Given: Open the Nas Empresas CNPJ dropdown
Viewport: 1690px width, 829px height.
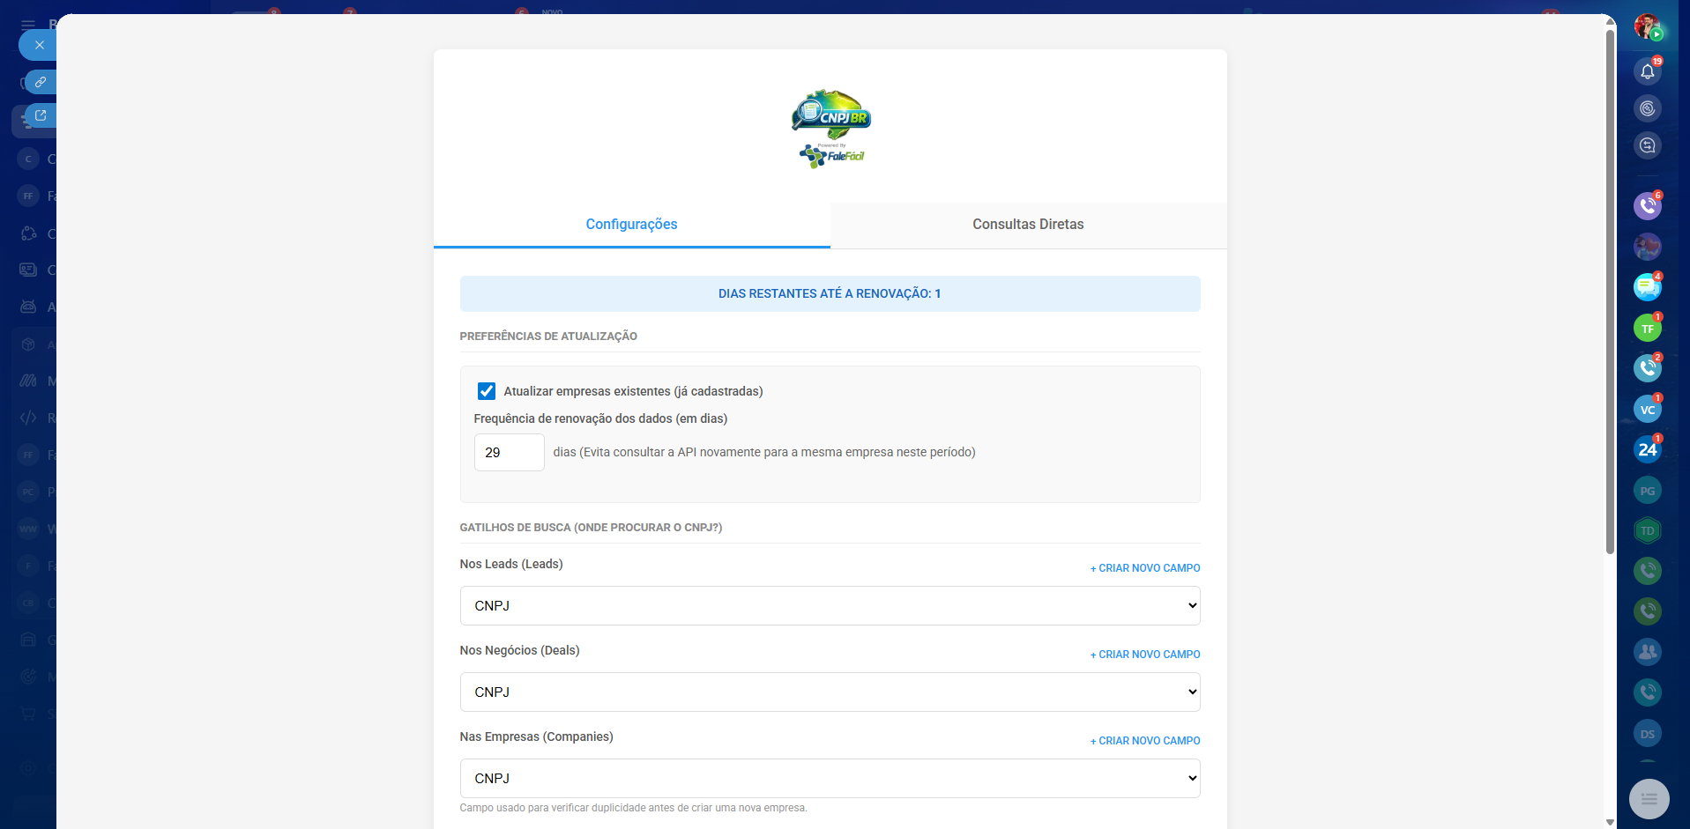Looking at the screenshot, I should pos(830,779).
